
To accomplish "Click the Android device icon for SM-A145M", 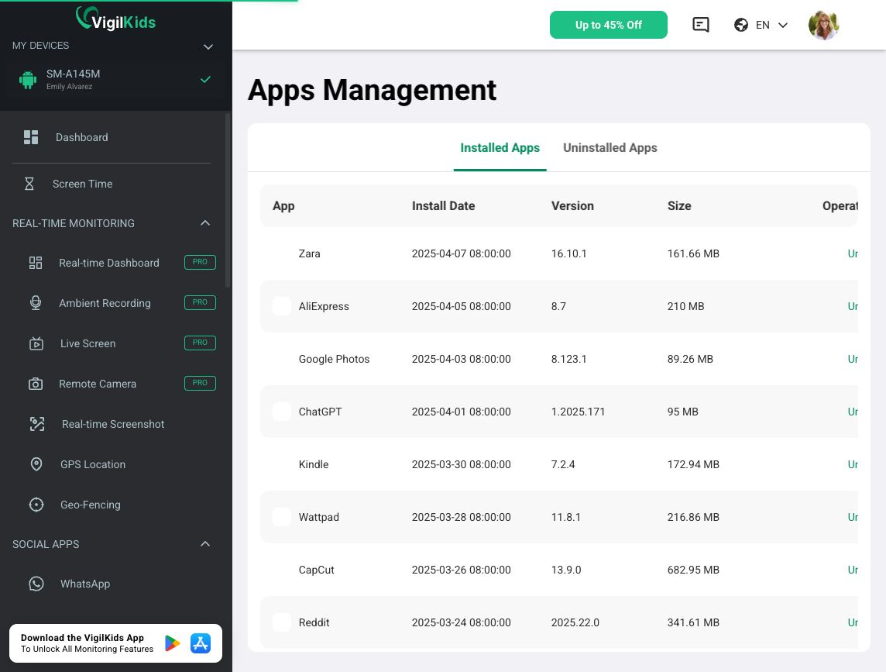I will pyautogui.click(x=28, y=80).
